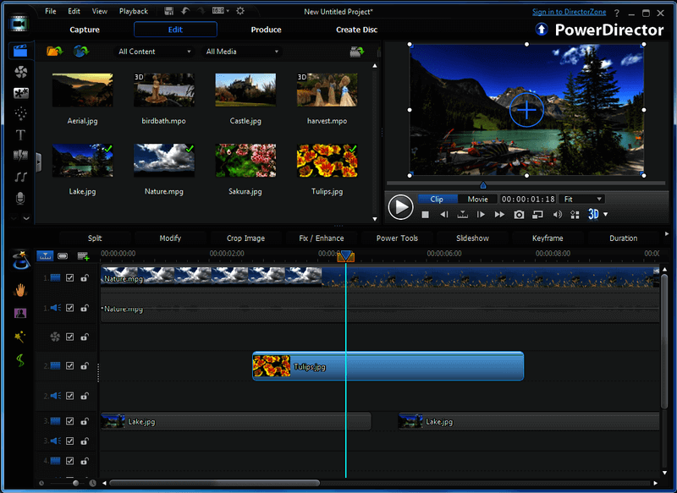Click the timeline zoom slider handle

pyautogui.click(x=75, y=483)
